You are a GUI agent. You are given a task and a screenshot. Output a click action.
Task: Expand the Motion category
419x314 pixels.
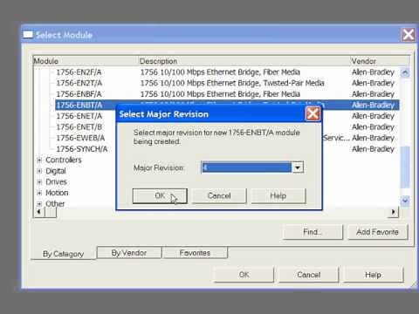39,193
